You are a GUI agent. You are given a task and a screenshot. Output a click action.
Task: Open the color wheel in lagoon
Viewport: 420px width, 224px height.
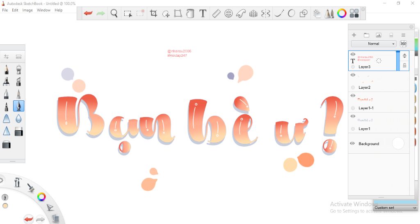click(41, 197)
